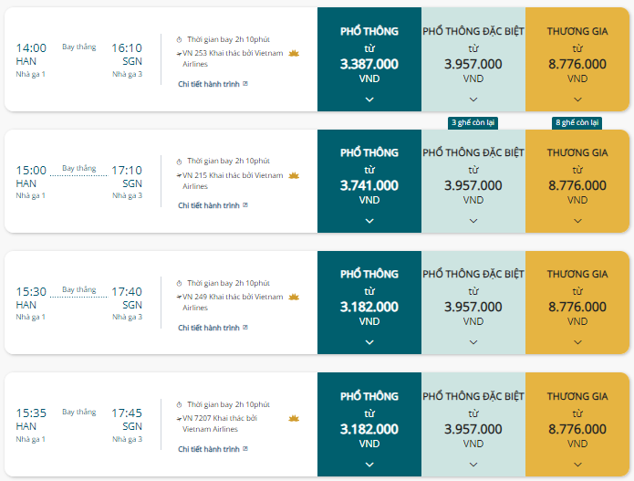Expand Phổ Thông Đặc Biệt fare on 15:30 flight
The height and width of the screenshot is (481, 634).
[473, 342]
